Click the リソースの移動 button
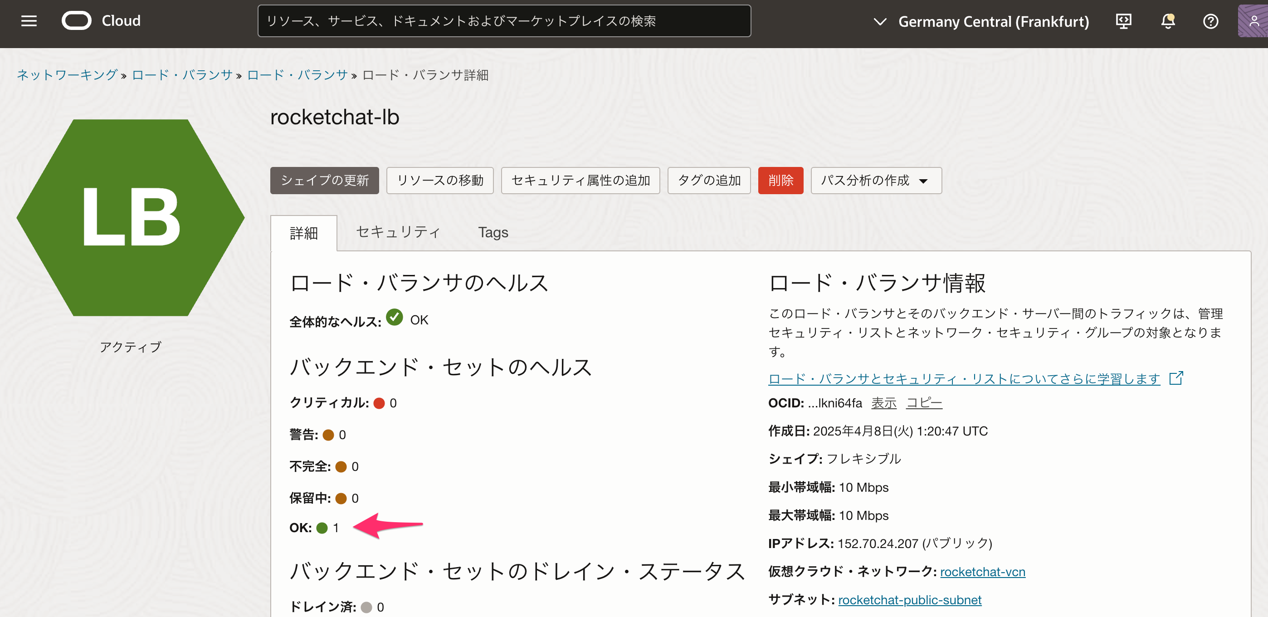This screenshot has height=617, width=1268. 440,180
